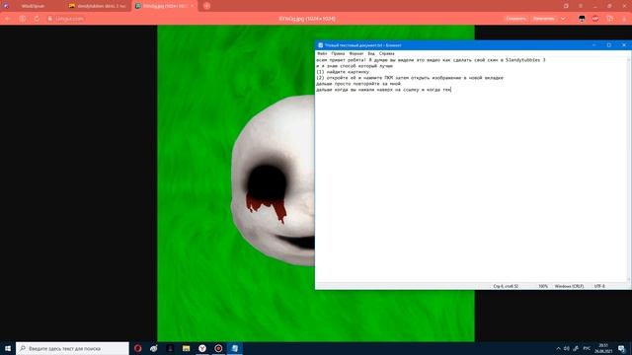Open the Windows Start menu

(7, 348)
